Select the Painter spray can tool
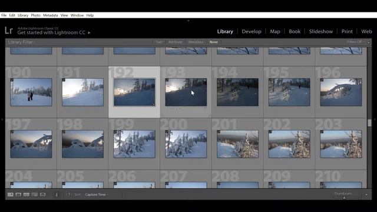Image resolution: width=377 pixels, height=212 pixels. coord(57,195)
